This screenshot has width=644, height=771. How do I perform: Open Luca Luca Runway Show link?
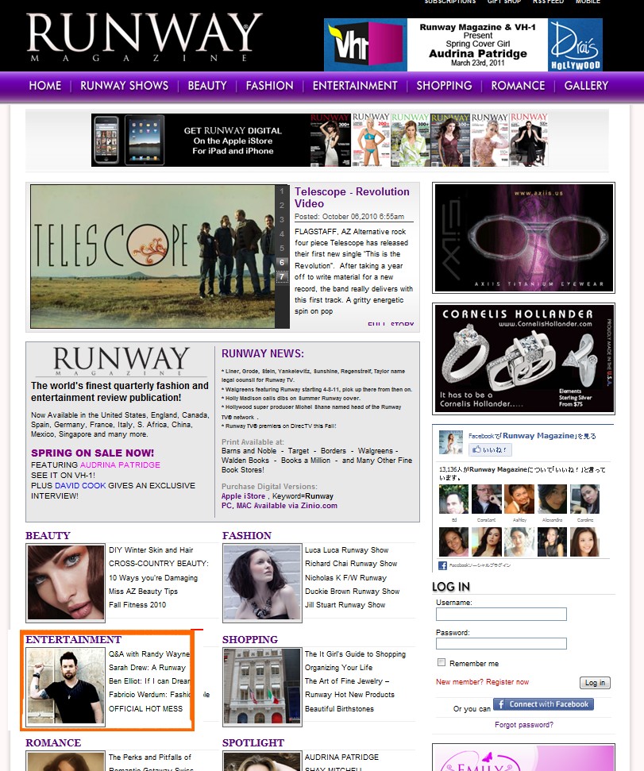point(346,549)
